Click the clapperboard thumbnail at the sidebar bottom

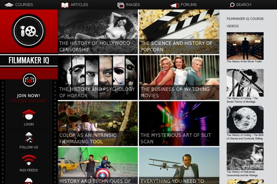pos(245,182)
